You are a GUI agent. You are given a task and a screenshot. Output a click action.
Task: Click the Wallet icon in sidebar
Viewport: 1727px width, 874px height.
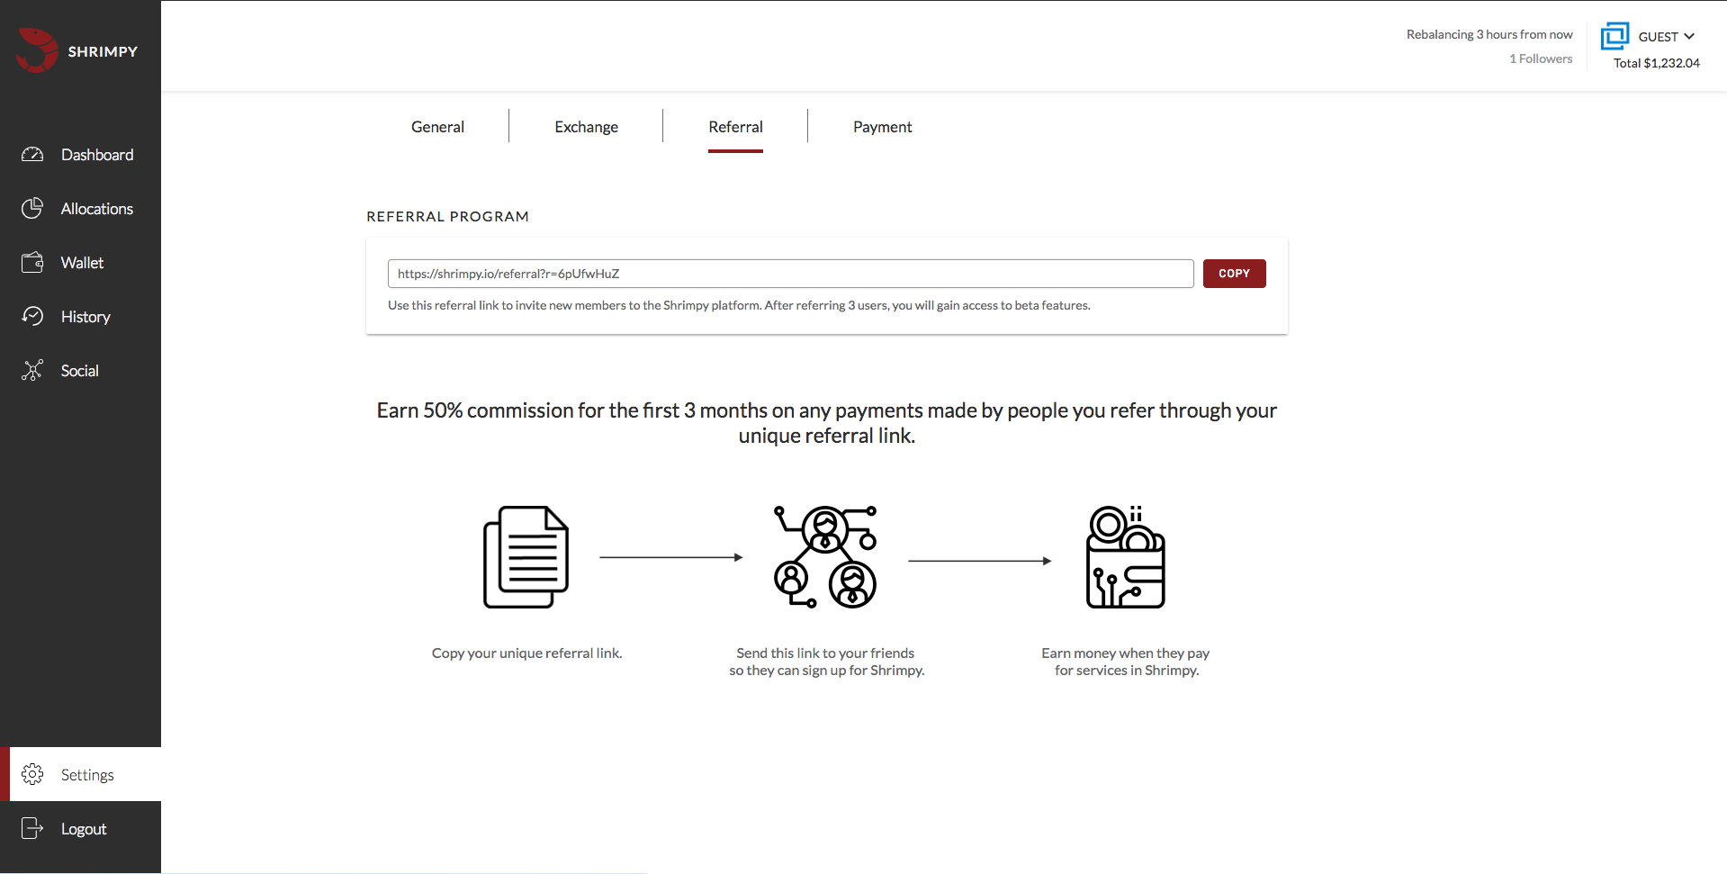pos(32,263)
